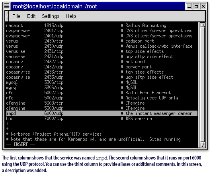The image size is (211, 177).
Task: Click the 1813/udp port entry
Action: click(54, 25)
